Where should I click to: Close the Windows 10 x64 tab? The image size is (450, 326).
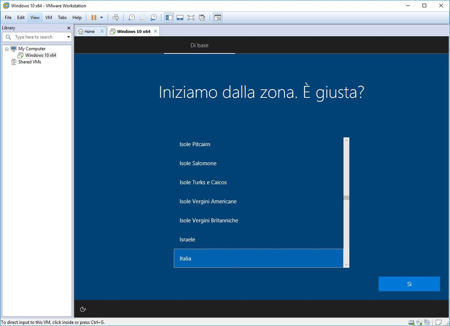coord(155,31)
